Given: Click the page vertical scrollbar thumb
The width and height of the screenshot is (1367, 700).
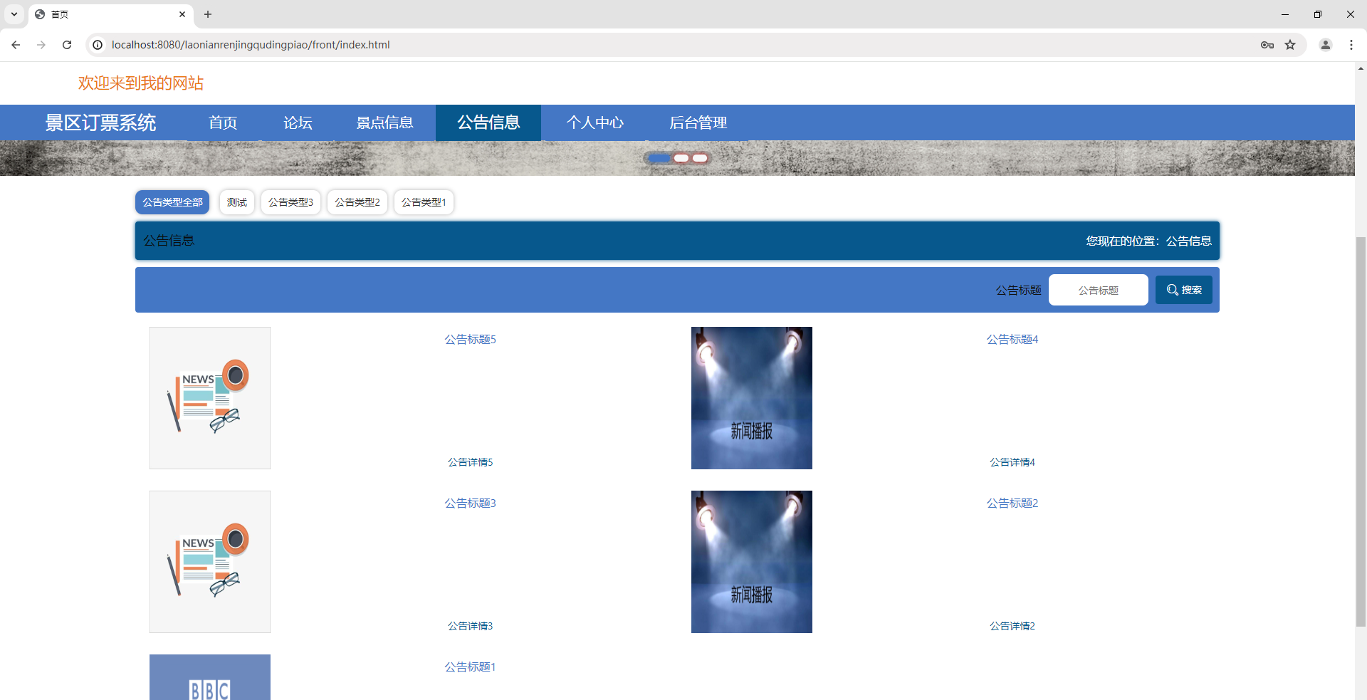Looking at the screenshot, I should click(1361, 432).
